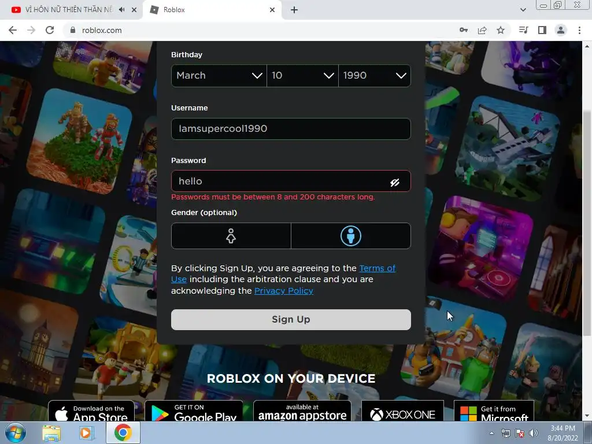Image resolution: width=592 pixels, height=444 pixels.
Task: Mute the YouTube tab audio icon
Action: pyautogui.click(x=121, y=10)
